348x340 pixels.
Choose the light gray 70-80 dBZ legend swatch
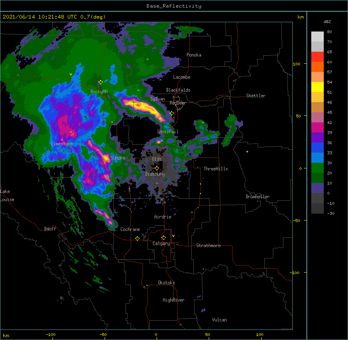click(x=317, y=37)
